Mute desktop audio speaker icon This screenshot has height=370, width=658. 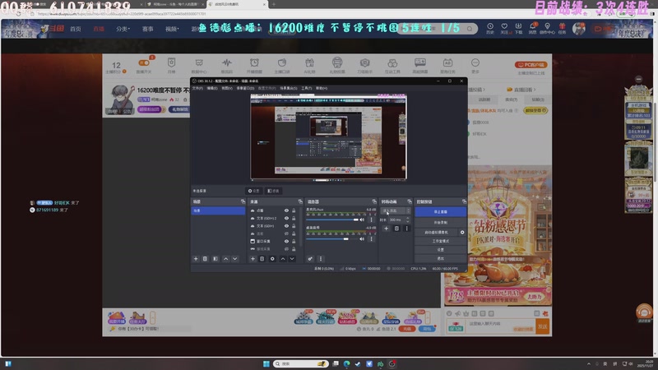(362, 239)
